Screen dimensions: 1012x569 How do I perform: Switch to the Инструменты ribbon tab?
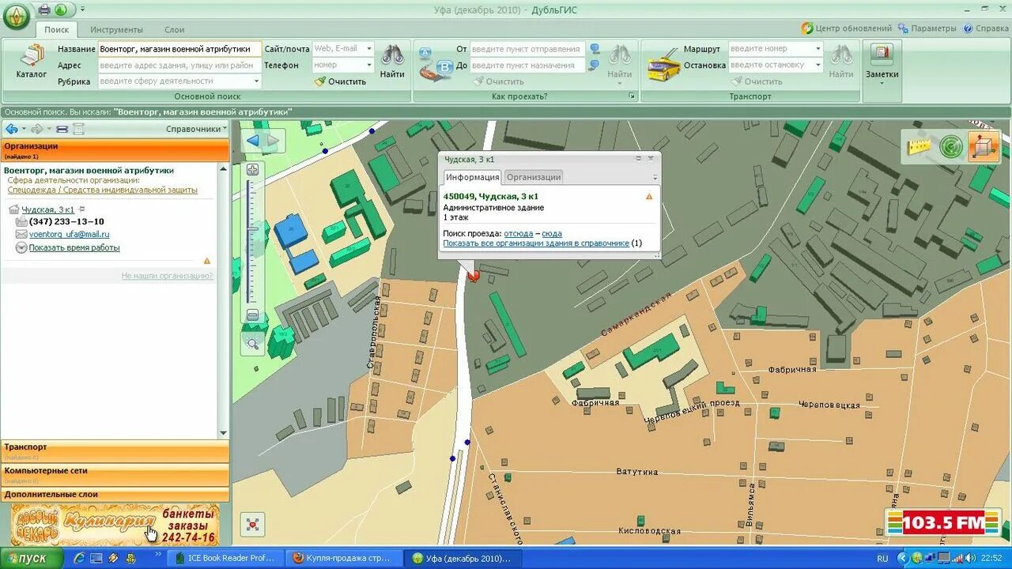[x=116, y=29]
